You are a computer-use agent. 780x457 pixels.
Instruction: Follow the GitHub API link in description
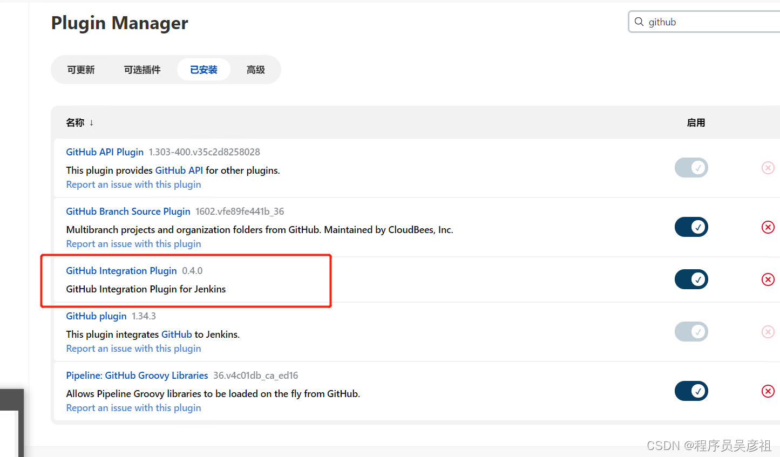(x=179, y=170)
